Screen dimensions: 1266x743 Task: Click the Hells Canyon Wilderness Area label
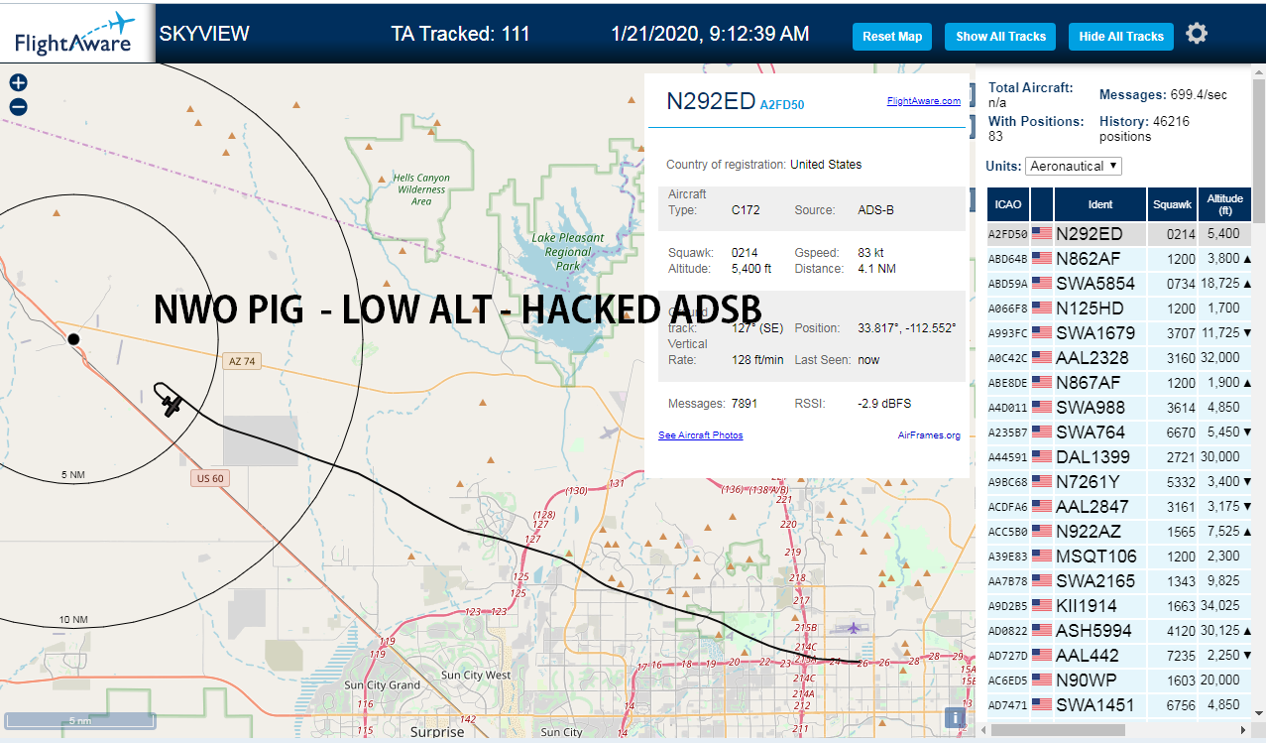click(x=421, y=189)
